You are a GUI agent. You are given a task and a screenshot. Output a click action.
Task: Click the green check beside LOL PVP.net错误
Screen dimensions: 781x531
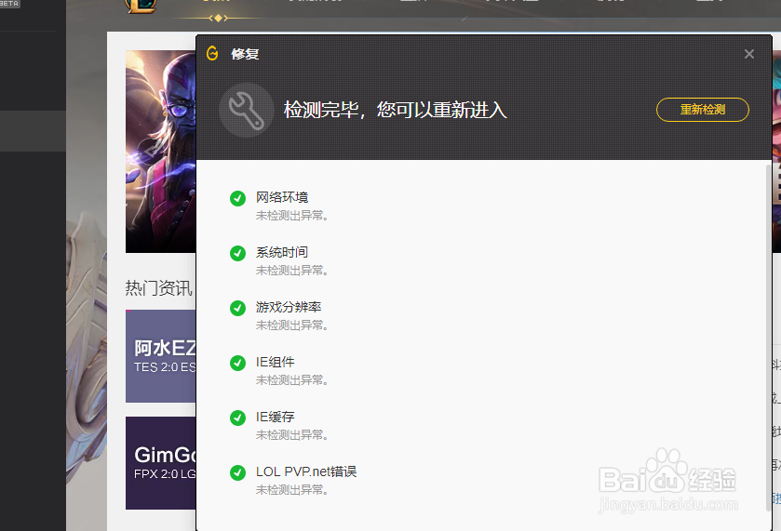point(237,472)
